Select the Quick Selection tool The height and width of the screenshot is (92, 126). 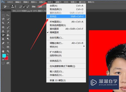pos(8,19)
